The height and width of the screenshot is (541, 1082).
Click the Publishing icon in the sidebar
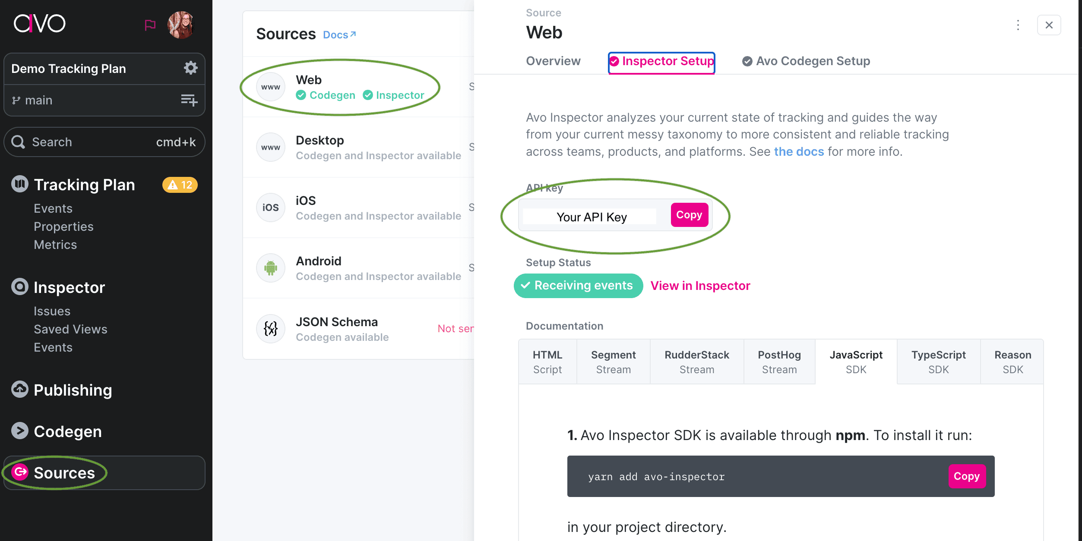pos(19,390)
